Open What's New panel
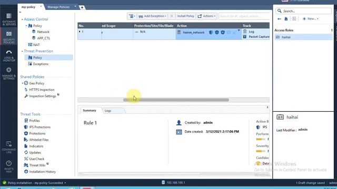 pyautogui.click(x=9, y=166)
